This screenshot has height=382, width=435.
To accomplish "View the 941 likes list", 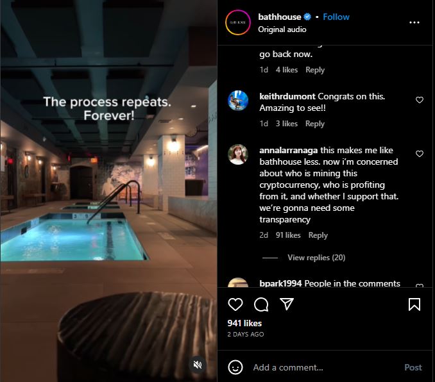I will point(244,323).
